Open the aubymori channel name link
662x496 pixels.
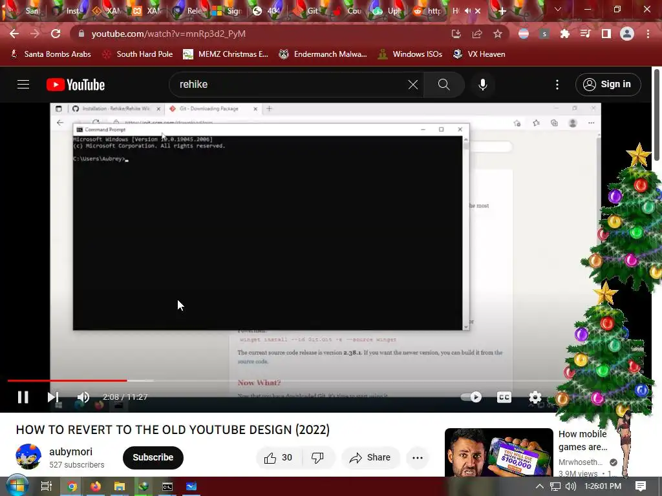pos(70,451)
